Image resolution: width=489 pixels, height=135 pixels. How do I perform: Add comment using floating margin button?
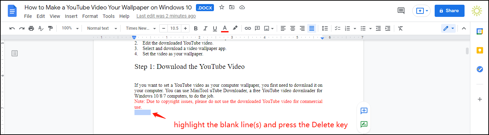tap(364, 111)
